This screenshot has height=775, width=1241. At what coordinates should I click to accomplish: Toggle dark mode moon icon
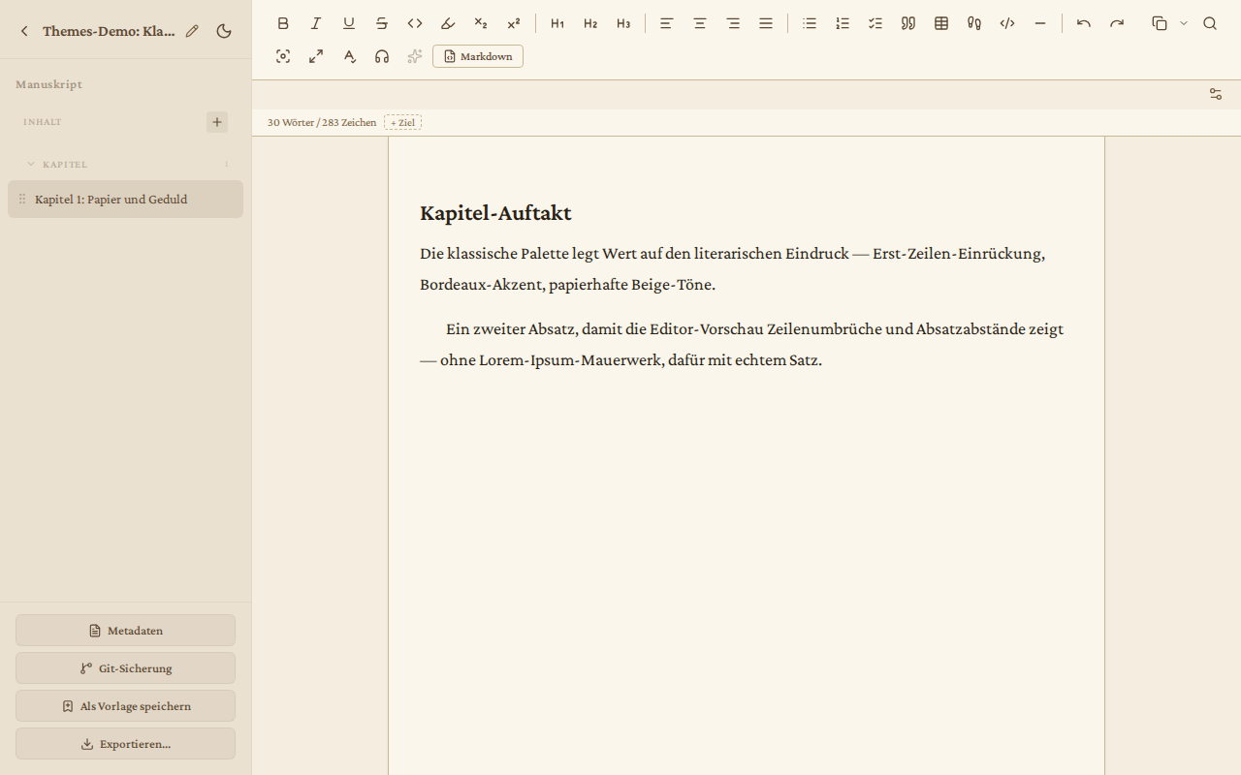tap(224, 31)
